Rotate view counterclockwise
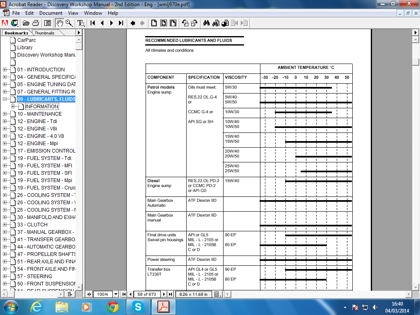This screenshot has width=420, height=315. click(x=185, y=23)
